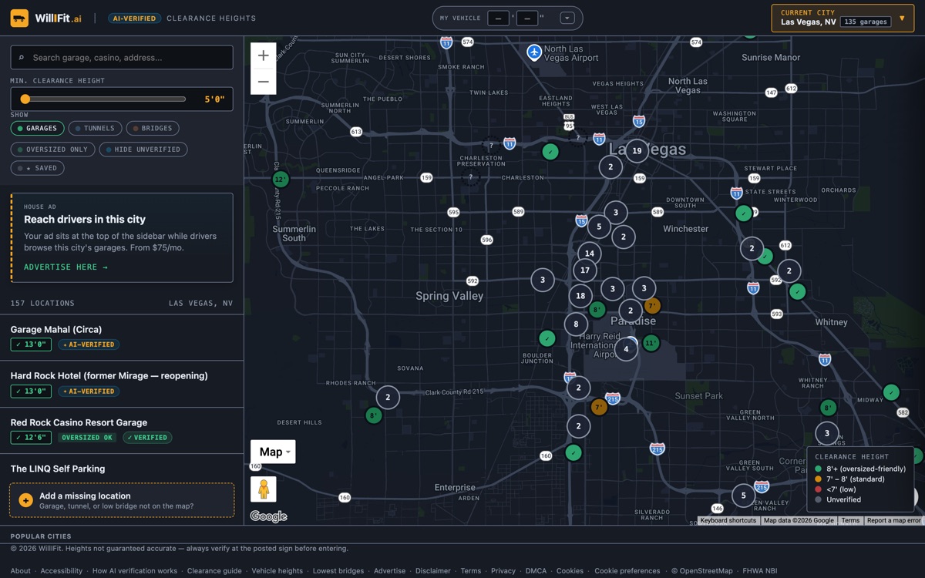Open the cluster marker labeled 18

[580, 295]
